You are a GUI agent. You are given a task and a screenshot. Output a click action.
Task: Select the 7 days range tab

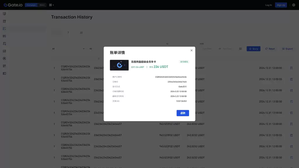click(68, 33)
